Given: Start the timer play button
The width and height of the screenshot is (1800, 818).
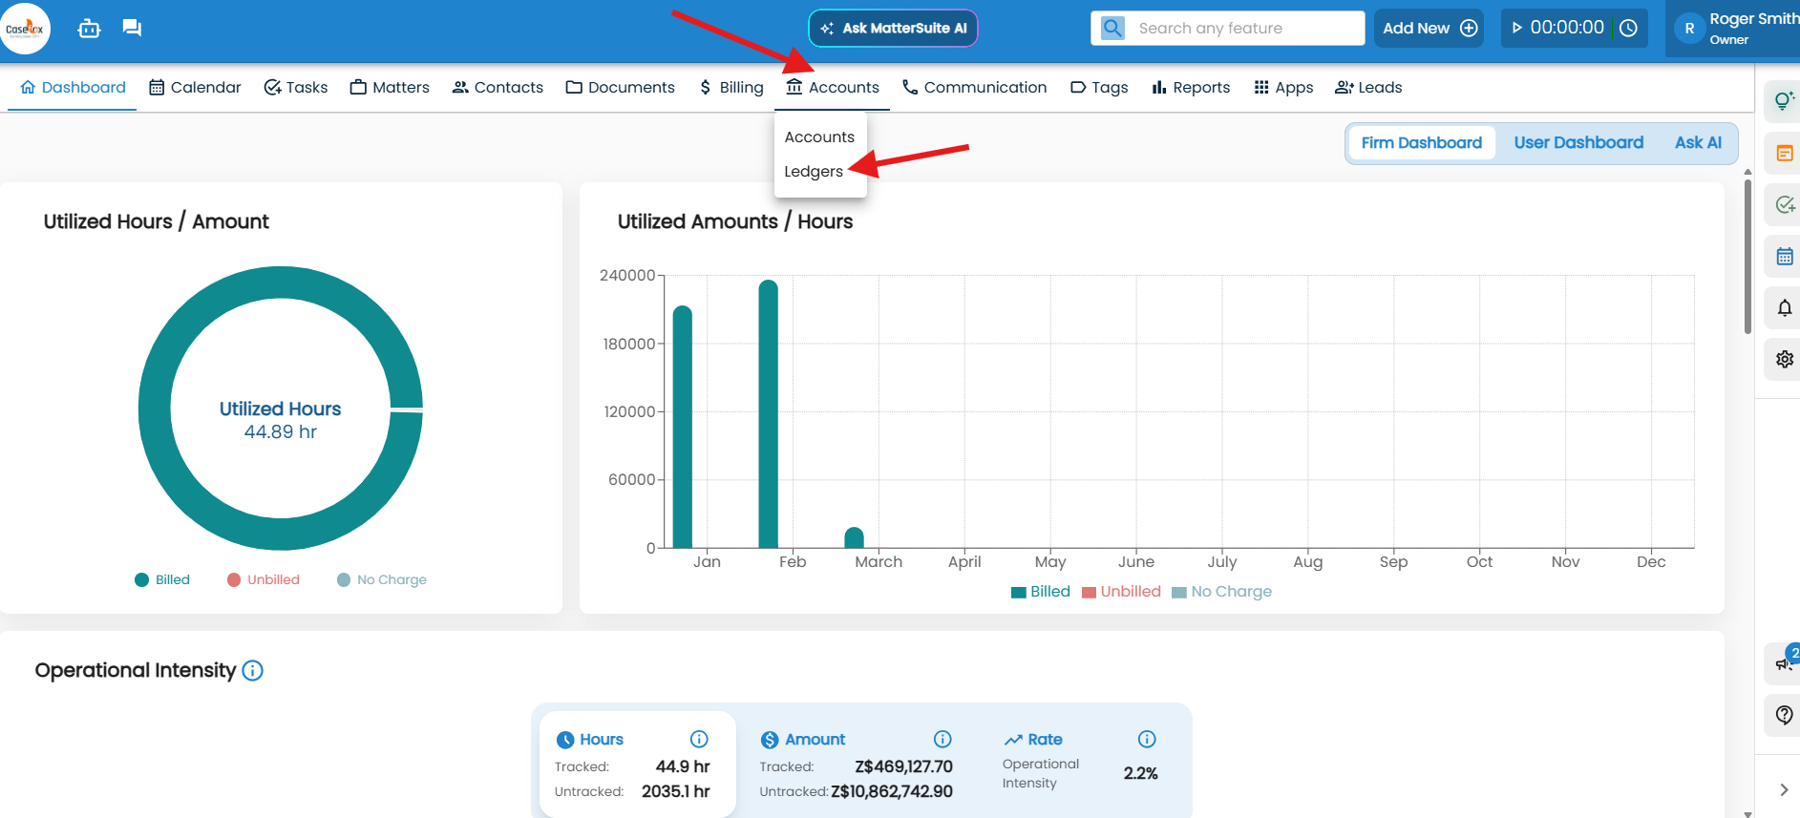Looking at the screenshot, I should point(1516,29).
